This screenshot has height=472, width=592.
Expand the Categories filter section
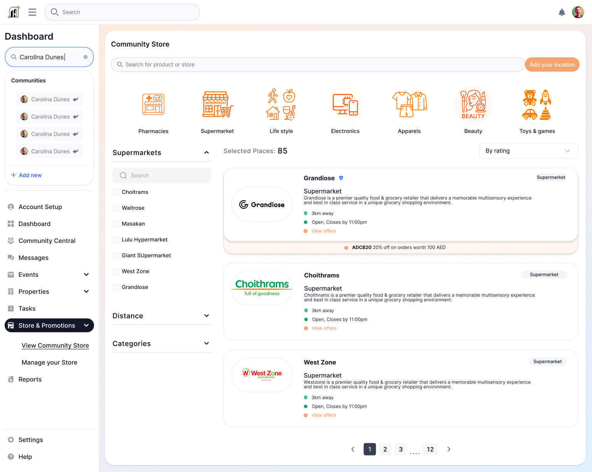coord(207,343)
